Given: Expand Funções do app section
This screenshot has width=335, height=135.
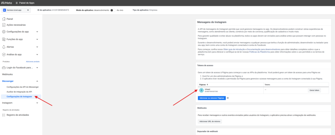Looking at the screenshot, I should click(37, 39).
